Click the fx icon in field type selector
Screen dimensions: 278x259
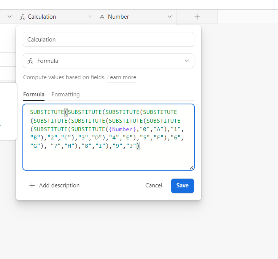click(x=30, y=61)
